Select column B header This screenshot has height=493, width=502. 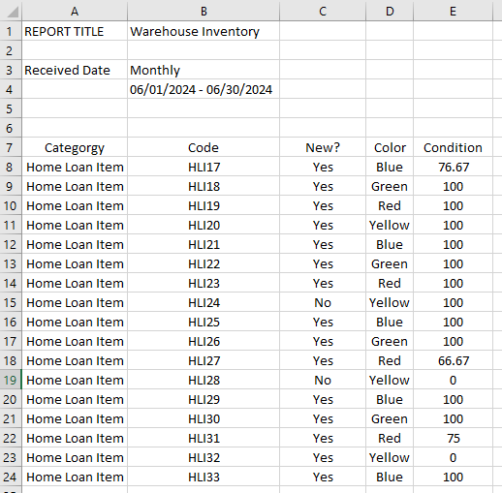(x=204, y=12)
